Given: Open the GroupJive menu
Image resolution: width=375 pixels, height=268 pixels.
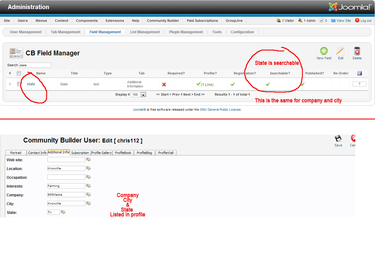Looking at the screenshot, I should tap(234, 21).
